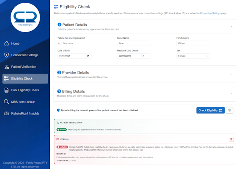
Task: Click the shield icon beside consent notice
Action: pos(58,110)
